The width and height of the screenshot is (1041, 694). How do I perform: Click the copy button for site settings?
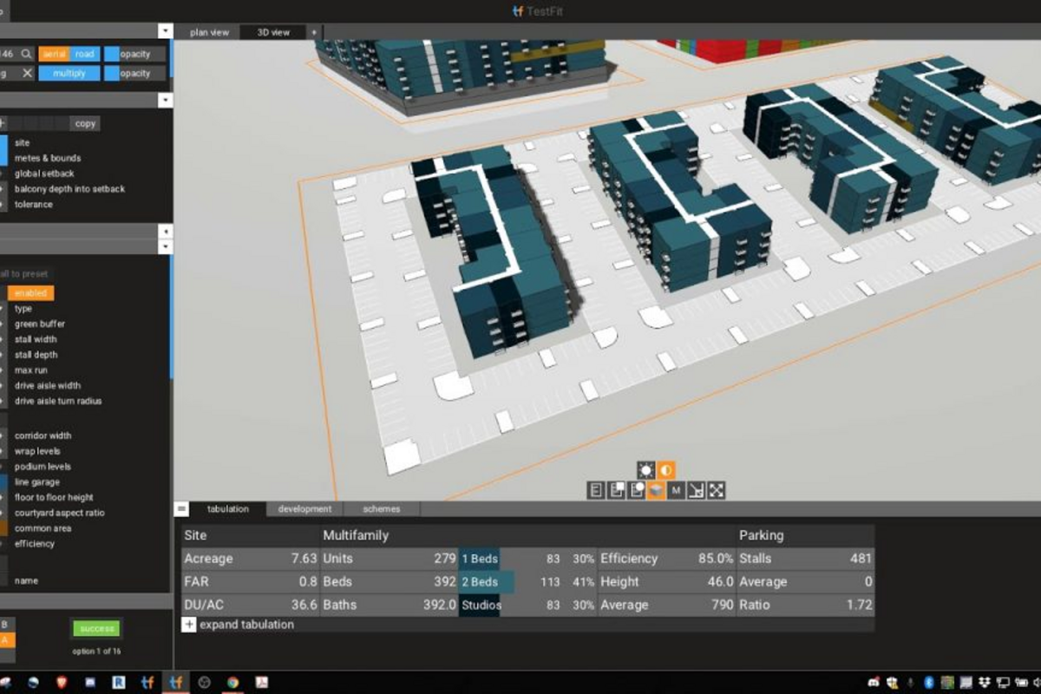point(84,123)
